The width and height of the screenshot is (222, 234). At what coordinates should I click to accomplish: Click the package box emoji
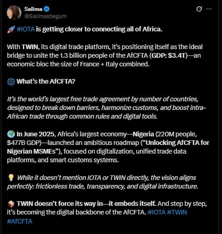[11, 204]
